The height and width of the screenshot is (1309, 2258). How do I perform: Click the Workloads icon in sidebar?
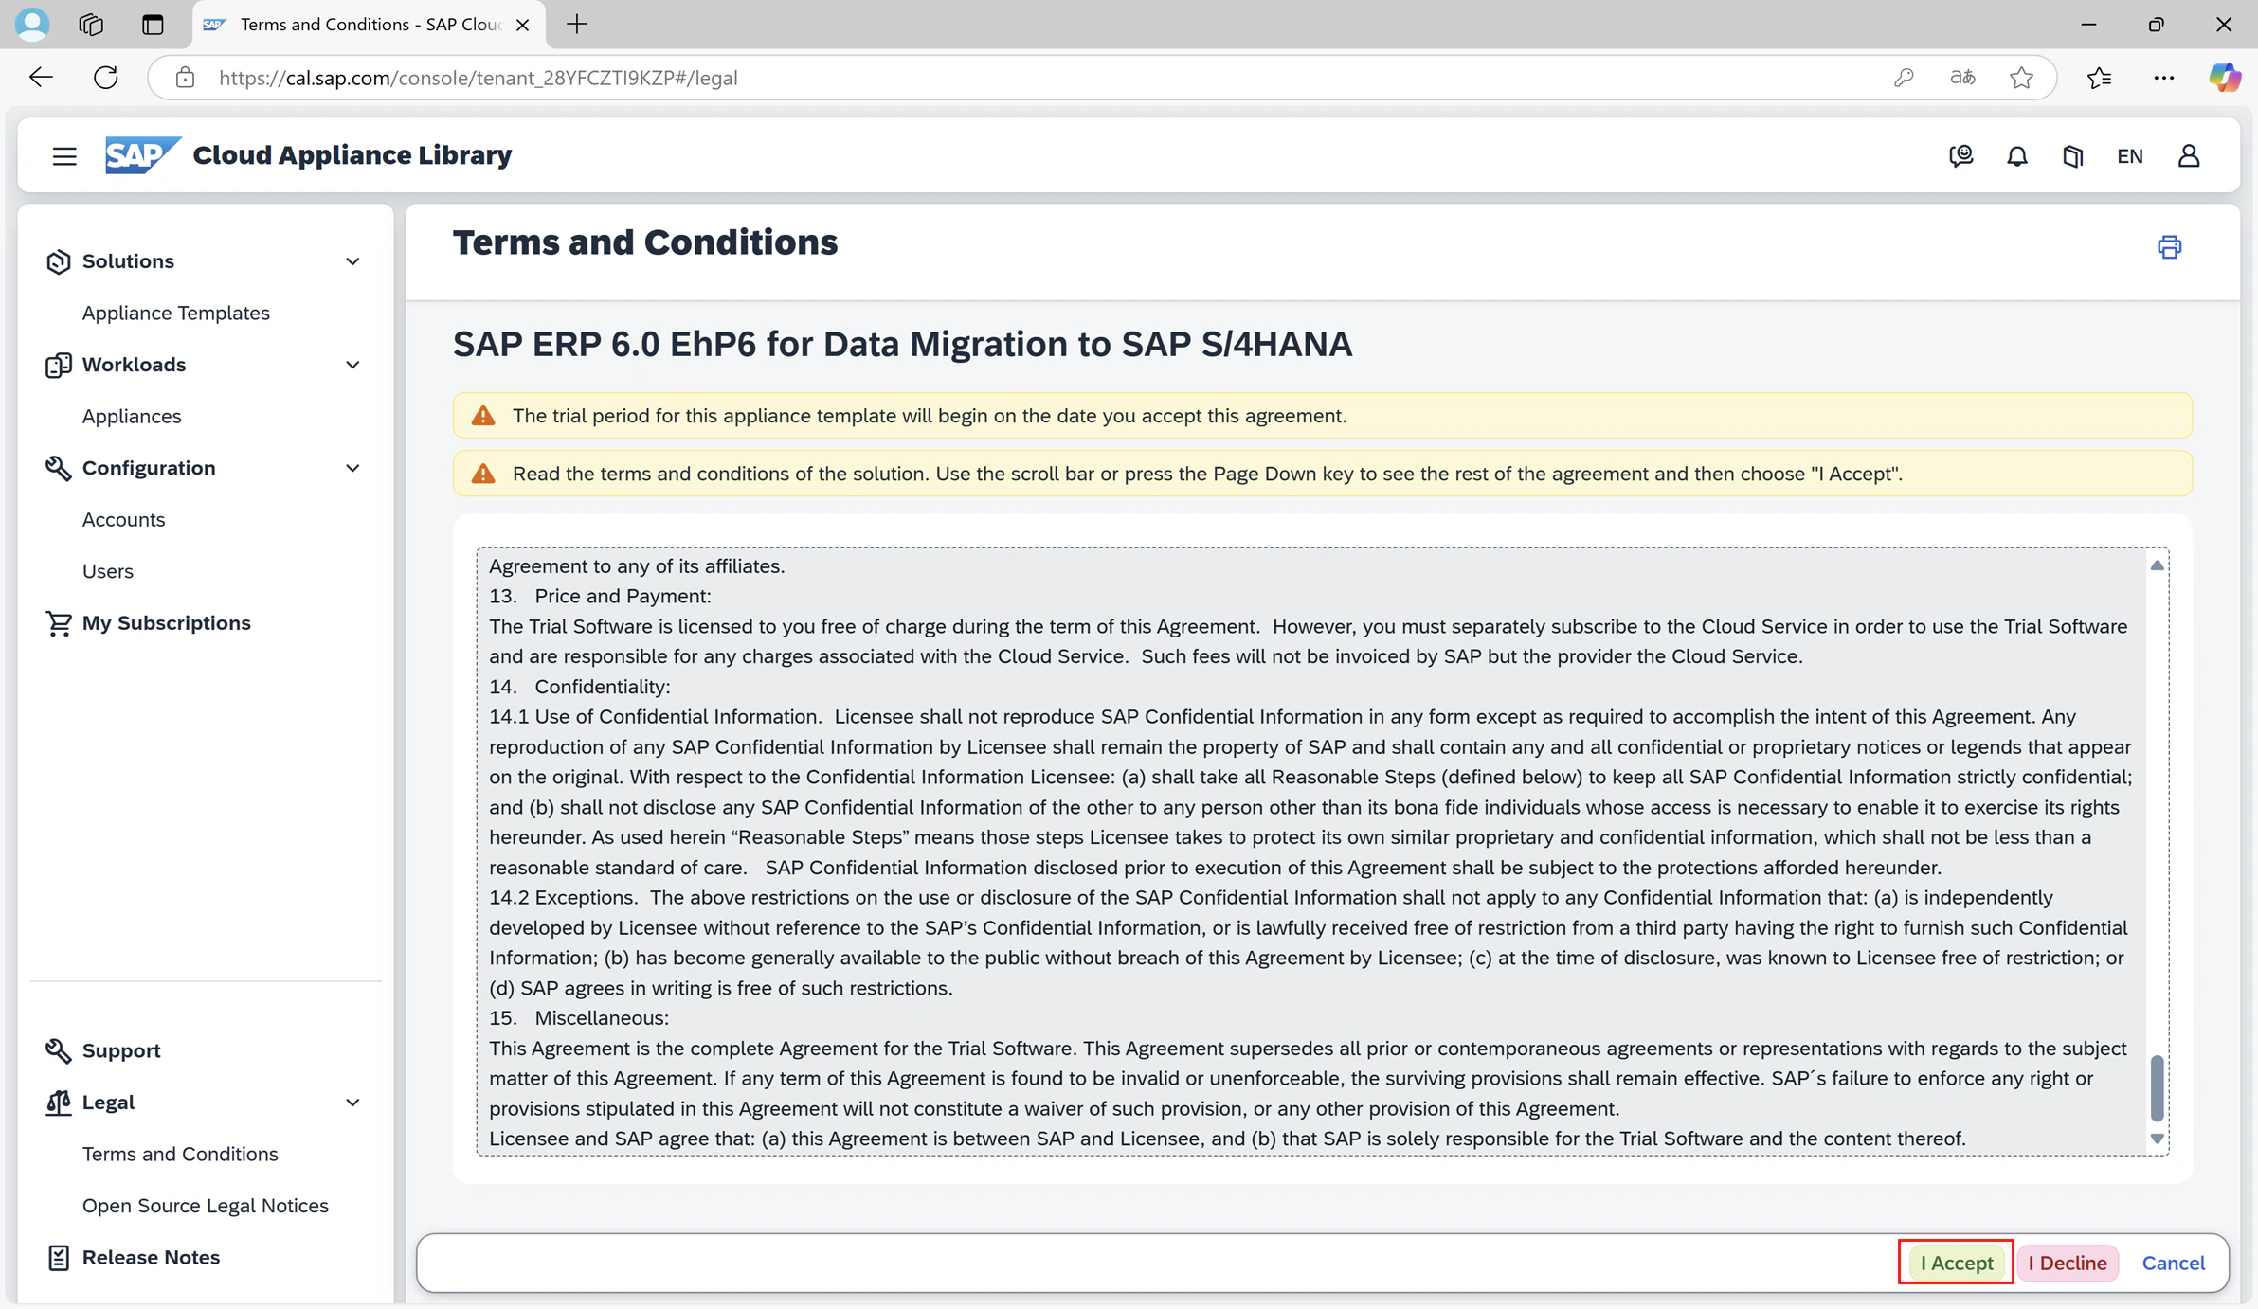point(59,365)
